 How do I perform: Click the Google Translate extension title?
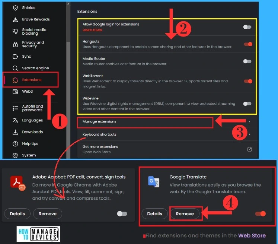coord(188,177)
